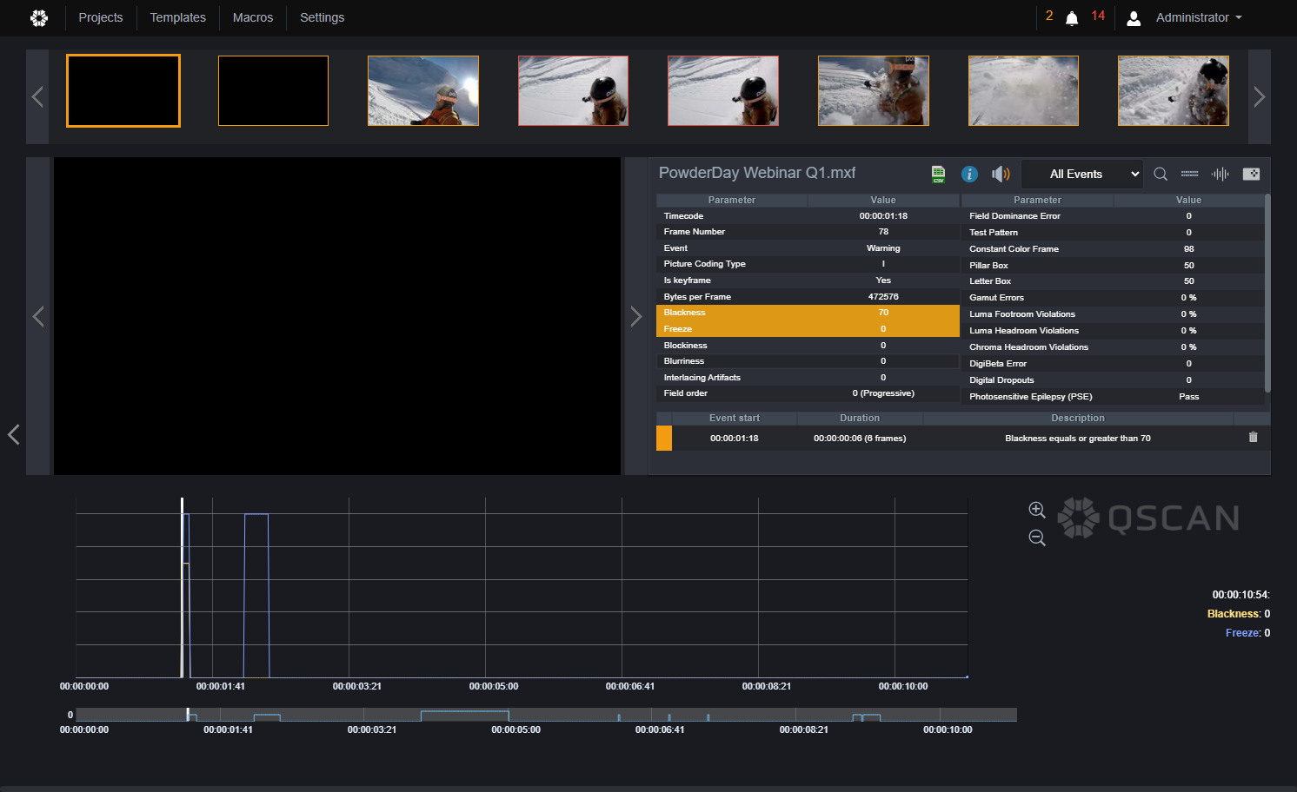1297x792 pixels.
Task: Open file info with blue info icon
Action: click(x=969, y=174)
